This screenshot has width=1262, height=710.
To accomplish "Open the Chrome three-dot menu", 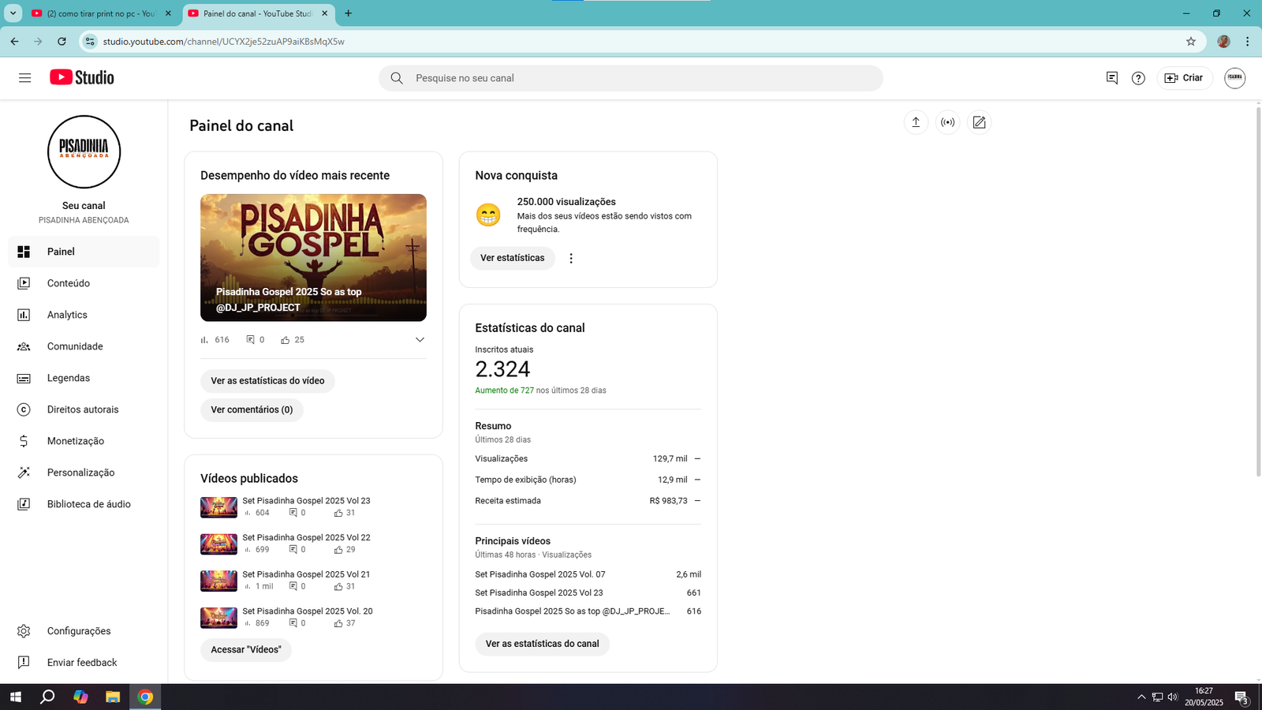I will pyautogui.click(x=1247, y=41).
